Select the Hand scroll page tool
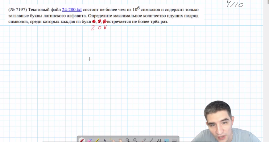This screenshot has width=269, height=142. (x=120, y=140)
